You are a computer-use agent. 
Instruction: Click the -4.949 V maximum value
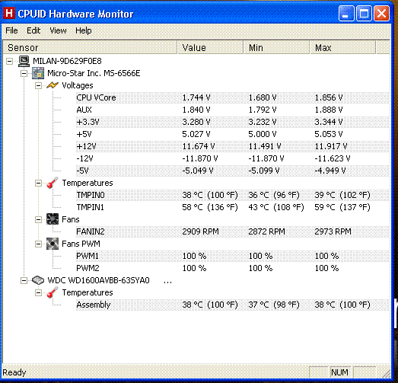point(330,171)
